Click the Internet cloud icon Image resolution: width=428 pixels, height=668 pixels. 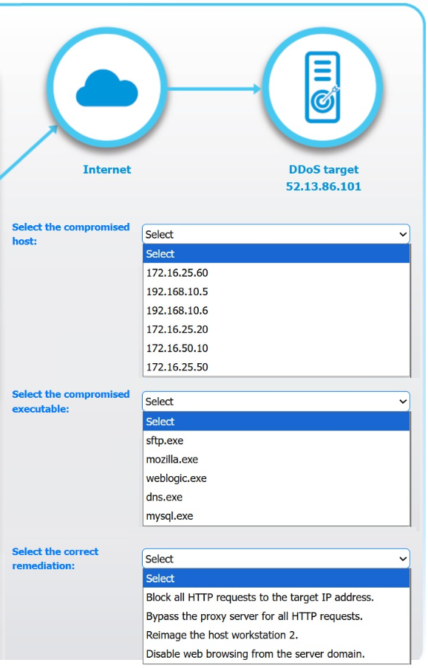(106, 88)
